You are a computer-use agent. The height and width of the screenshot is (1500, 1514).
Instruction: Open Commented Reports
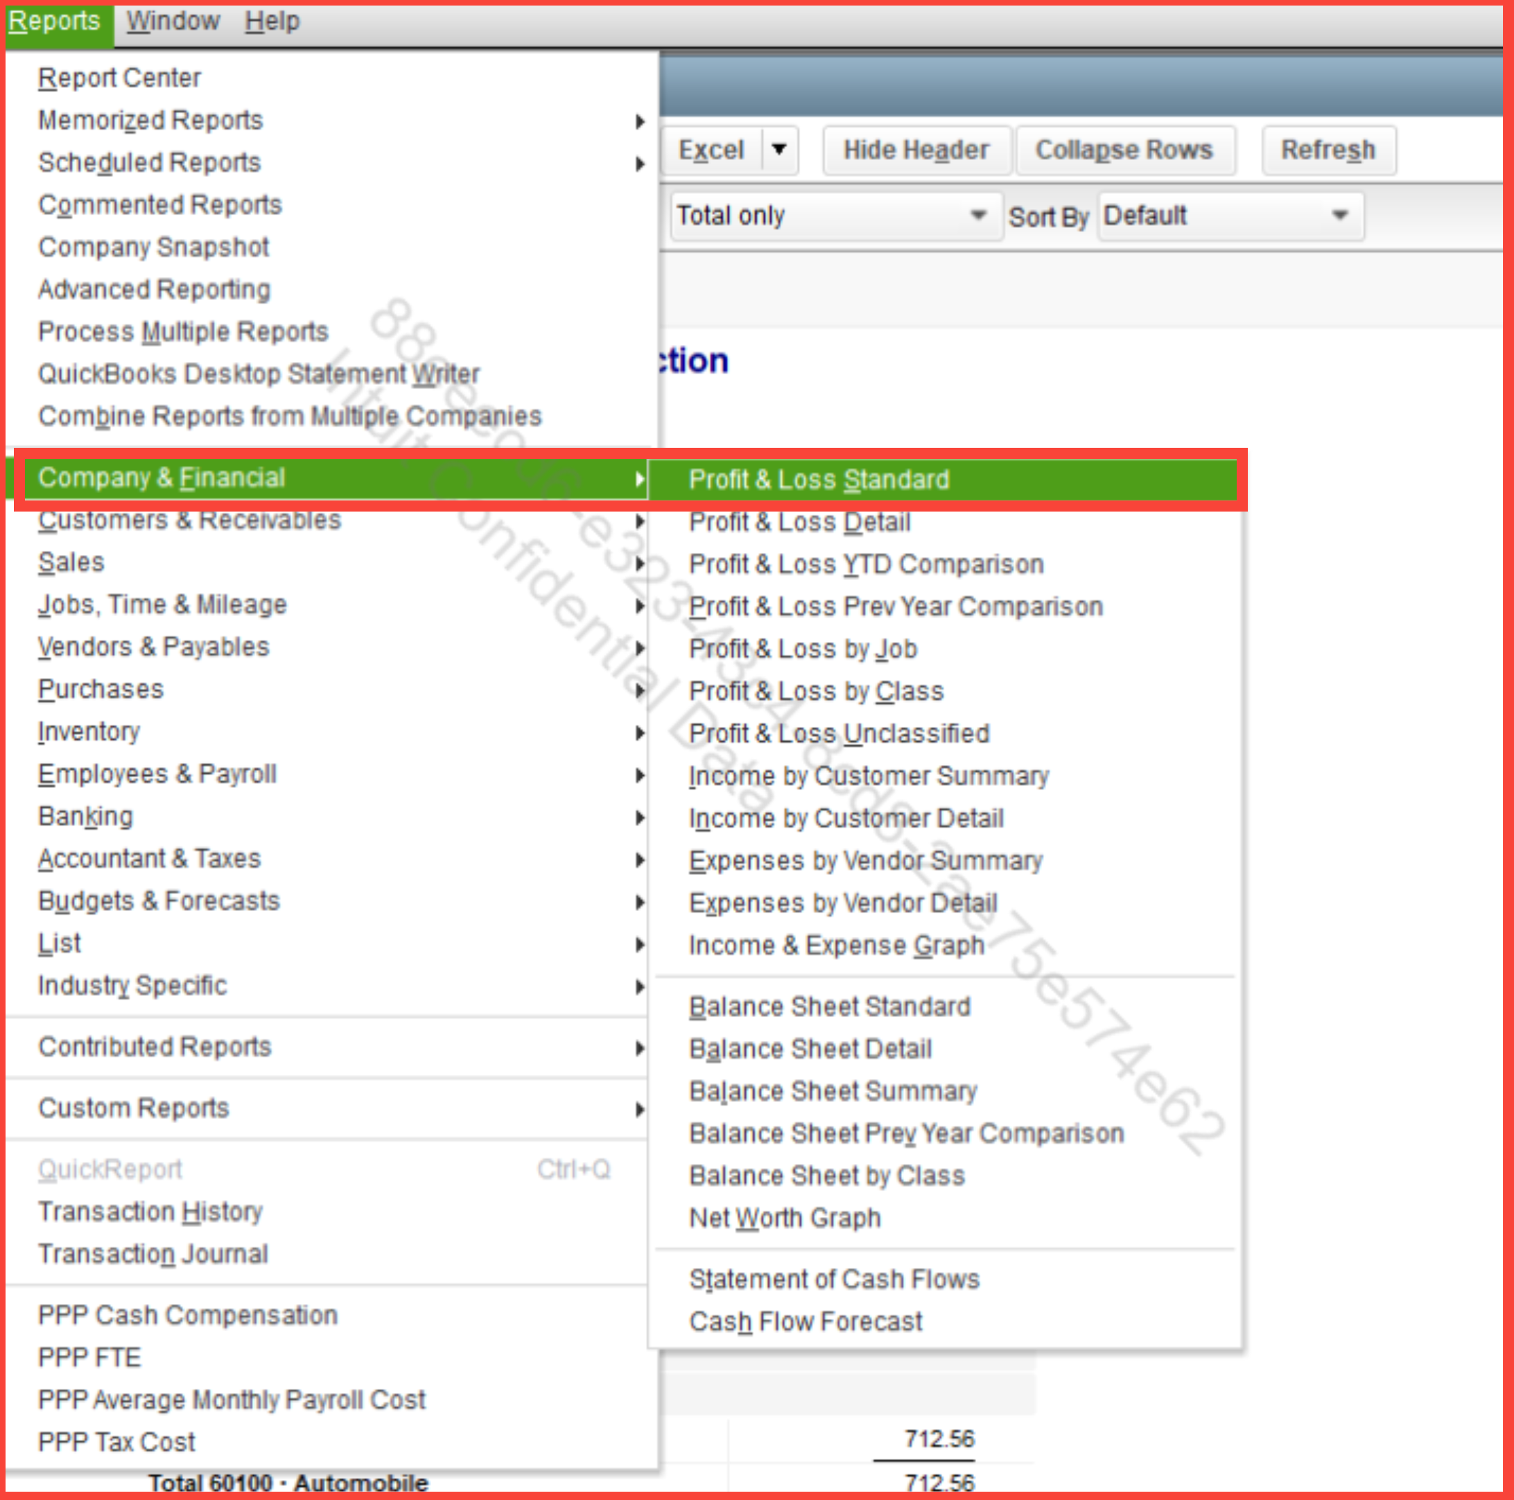(x=160, y=204)
